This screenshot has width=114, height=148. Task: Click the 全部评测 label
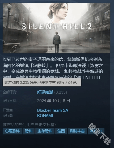click(x=10, y=92)
